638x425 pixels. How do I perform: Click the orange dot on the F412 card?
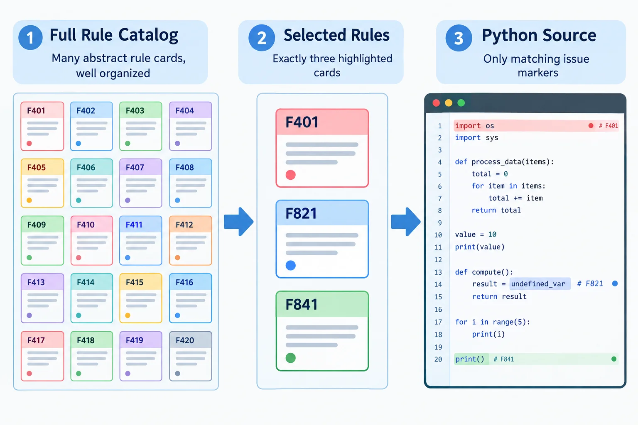[x=177, y=258]
